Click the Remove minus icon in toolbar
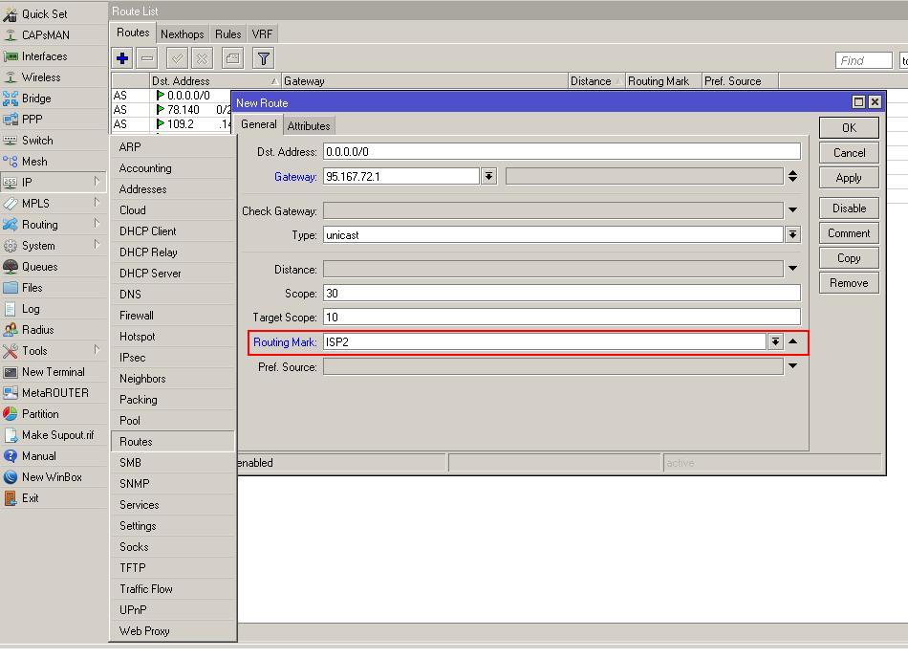 click(147, 58)
